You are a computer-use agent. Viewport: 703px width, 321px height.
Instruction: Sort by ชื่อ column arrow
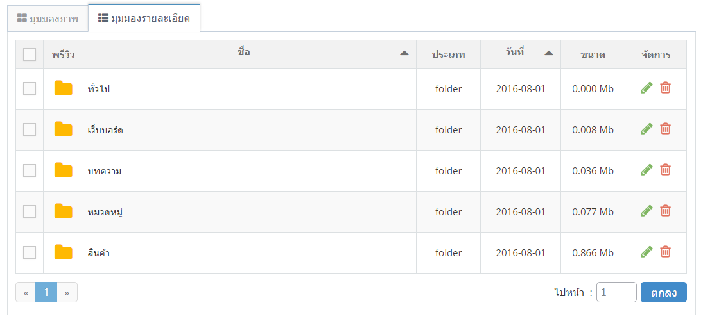coord(404,53)
